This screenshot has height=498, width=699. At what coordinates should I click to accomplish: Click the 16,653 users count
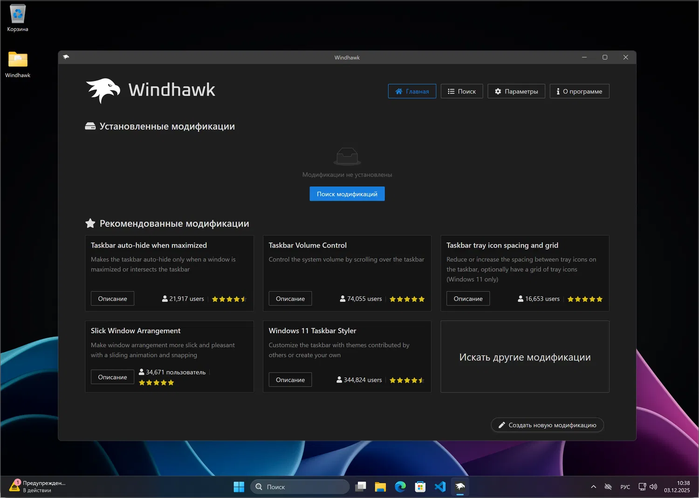pyautogui.click(x=539, y=299)
